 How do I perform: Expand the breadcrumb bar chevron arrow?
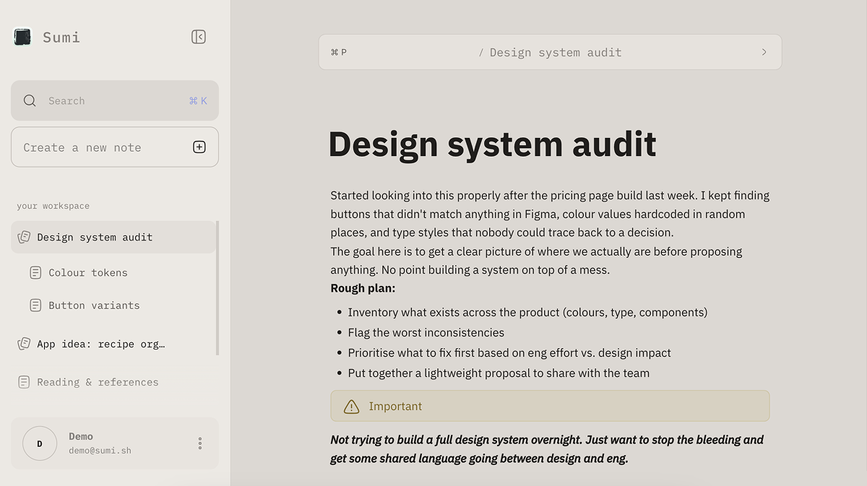pyautogui.click(x=764, y=52)
